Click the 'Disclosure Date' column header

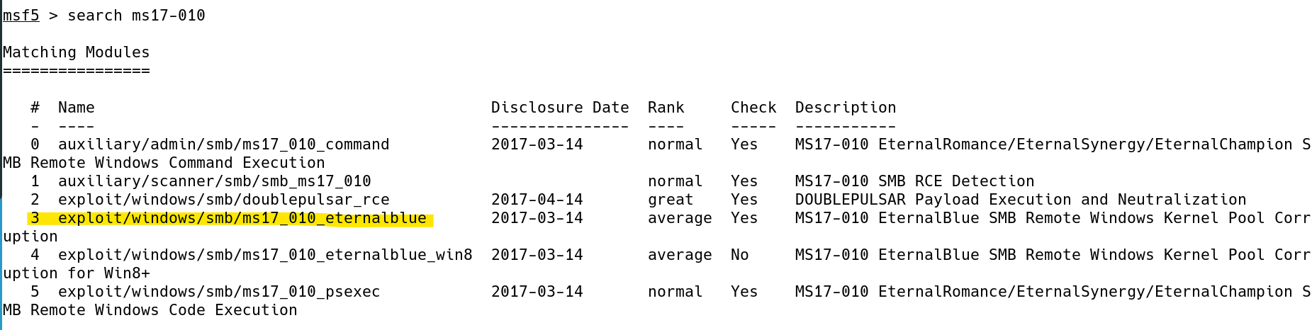[x=560, y=108]
